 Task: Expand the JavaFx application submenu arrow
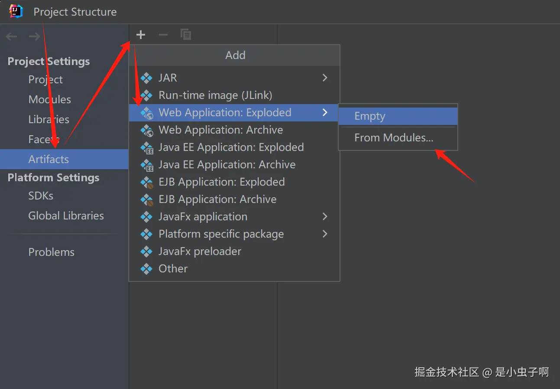325,216
